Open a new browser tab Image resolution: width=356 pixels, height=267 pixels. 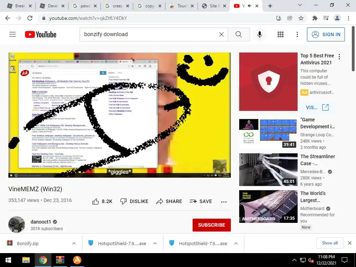[x=270, y=6]
